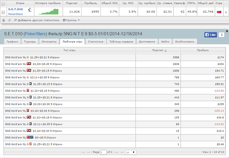Click the Russian flag icon
Screen dimensions: 229x158
(x=219, y=12)
